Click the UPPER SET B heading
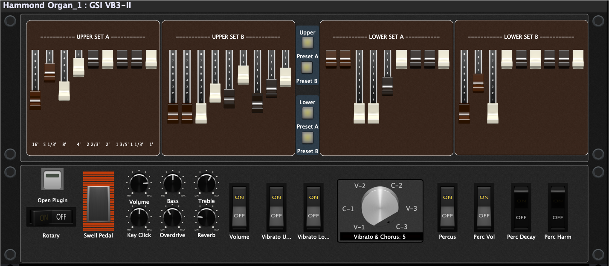609x266 pixels. 228,37
